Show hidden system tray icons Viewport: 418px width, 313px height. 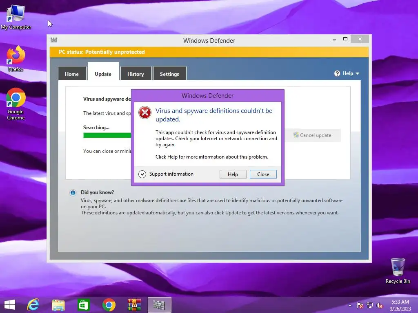click(350, 305)
